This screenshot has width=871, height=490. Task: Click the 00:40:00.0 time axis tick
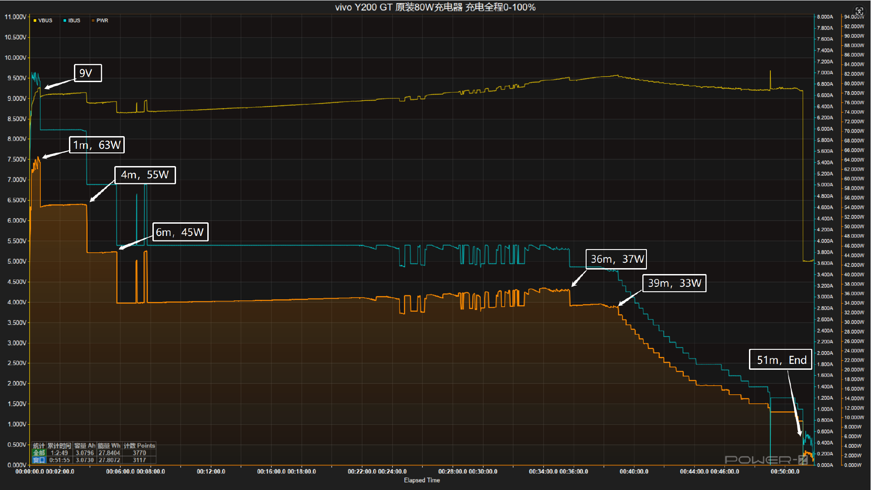click(x=634, y=471)
